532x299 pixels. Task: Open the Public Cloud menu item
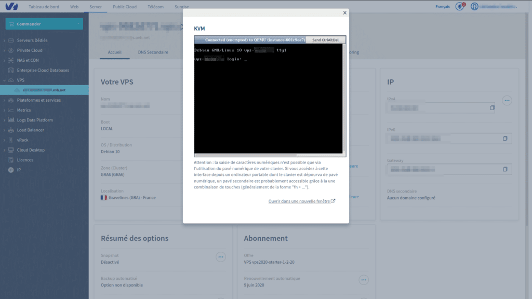(x=125, y=7)
